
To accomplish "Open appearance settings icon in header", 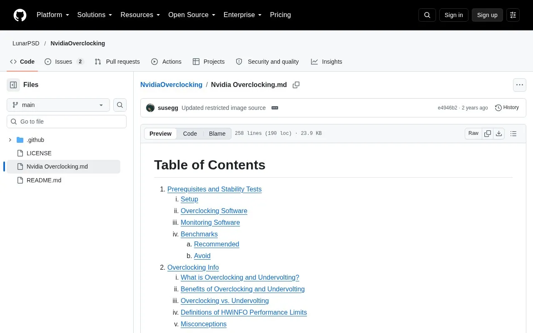I will tap(513, 15).
